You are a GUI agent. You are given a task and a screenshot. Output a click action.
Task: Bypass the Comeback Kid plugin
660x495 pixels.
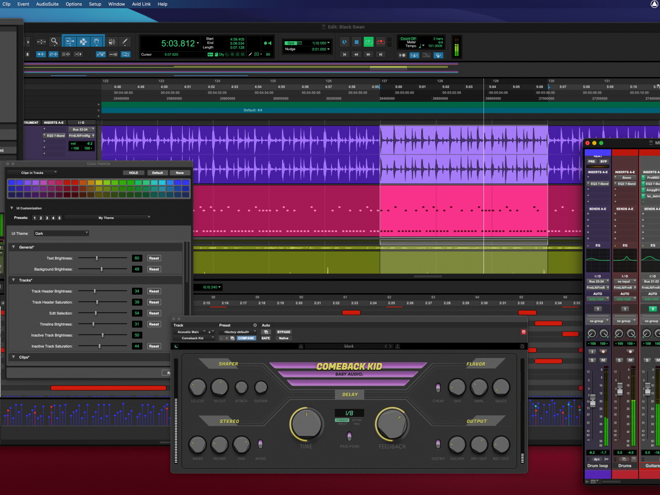(x=284, y=332)
